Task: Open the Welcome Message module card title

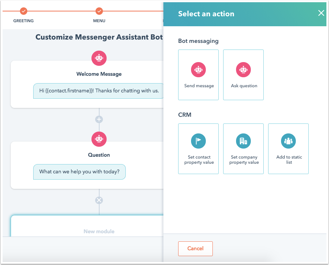Action: (99, 74)
